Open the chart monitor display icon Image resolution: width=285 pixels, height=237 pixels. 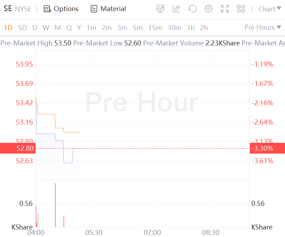(x=161, y=9)
